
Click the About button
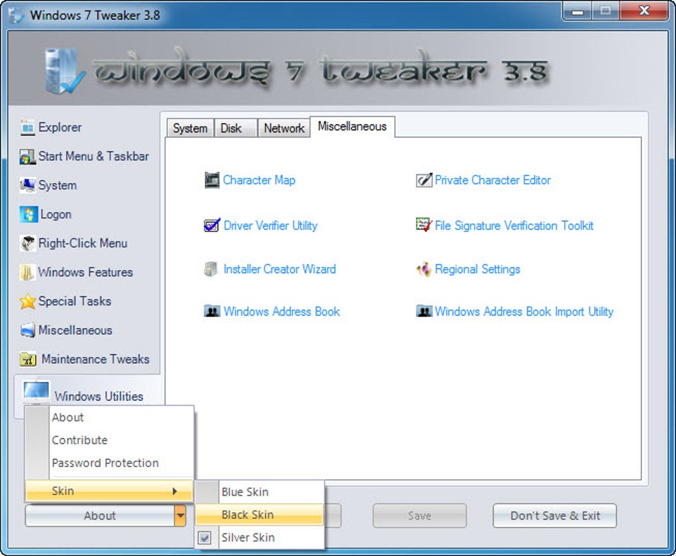pos(100,516)
